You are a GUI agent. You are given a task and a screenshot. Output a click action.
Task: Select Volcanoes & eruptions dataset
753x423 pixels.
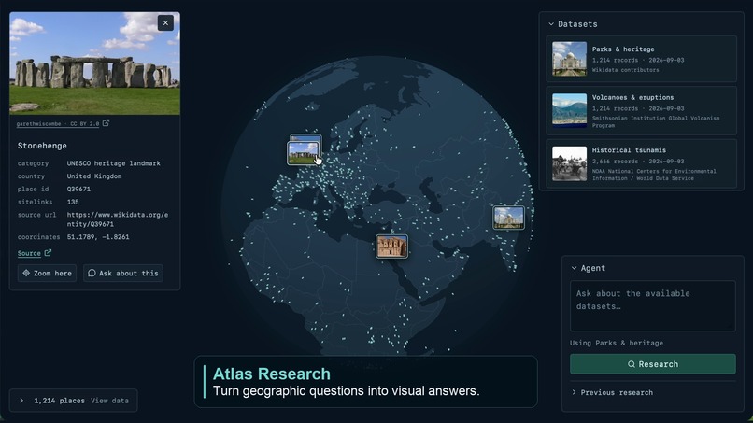click(x=641, y=111)
